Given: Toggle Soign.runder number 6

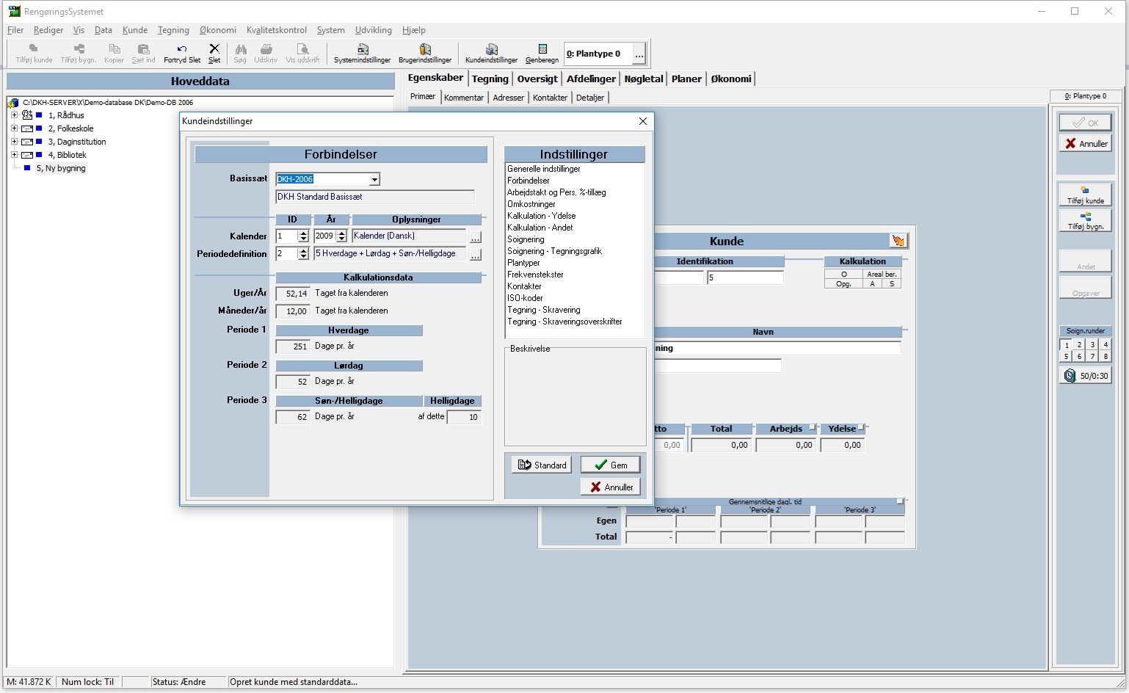Looking at the screenshot, I should [1079, 356].
